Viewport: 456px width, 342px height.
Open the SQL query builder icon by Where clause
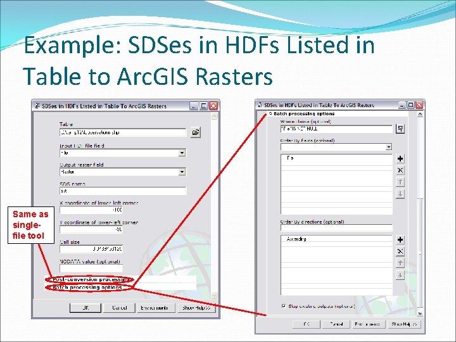coord(400,129)
